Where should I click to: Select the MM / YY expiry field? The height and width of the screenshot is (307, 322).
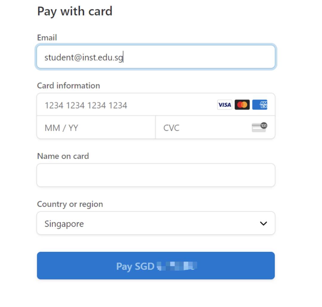(x=96, y=127)
